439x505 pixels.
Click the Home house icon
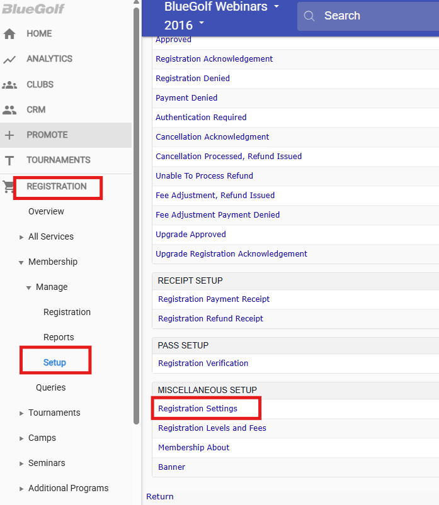[x=9, y=33]
